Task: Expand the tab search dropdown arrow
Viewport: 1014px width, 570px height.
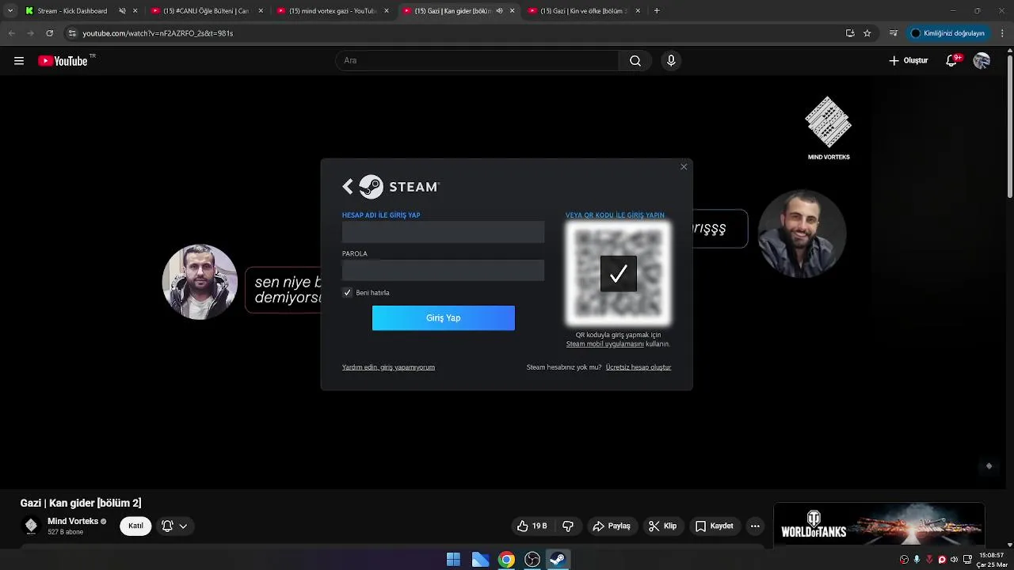Action: tap(10, 11)
